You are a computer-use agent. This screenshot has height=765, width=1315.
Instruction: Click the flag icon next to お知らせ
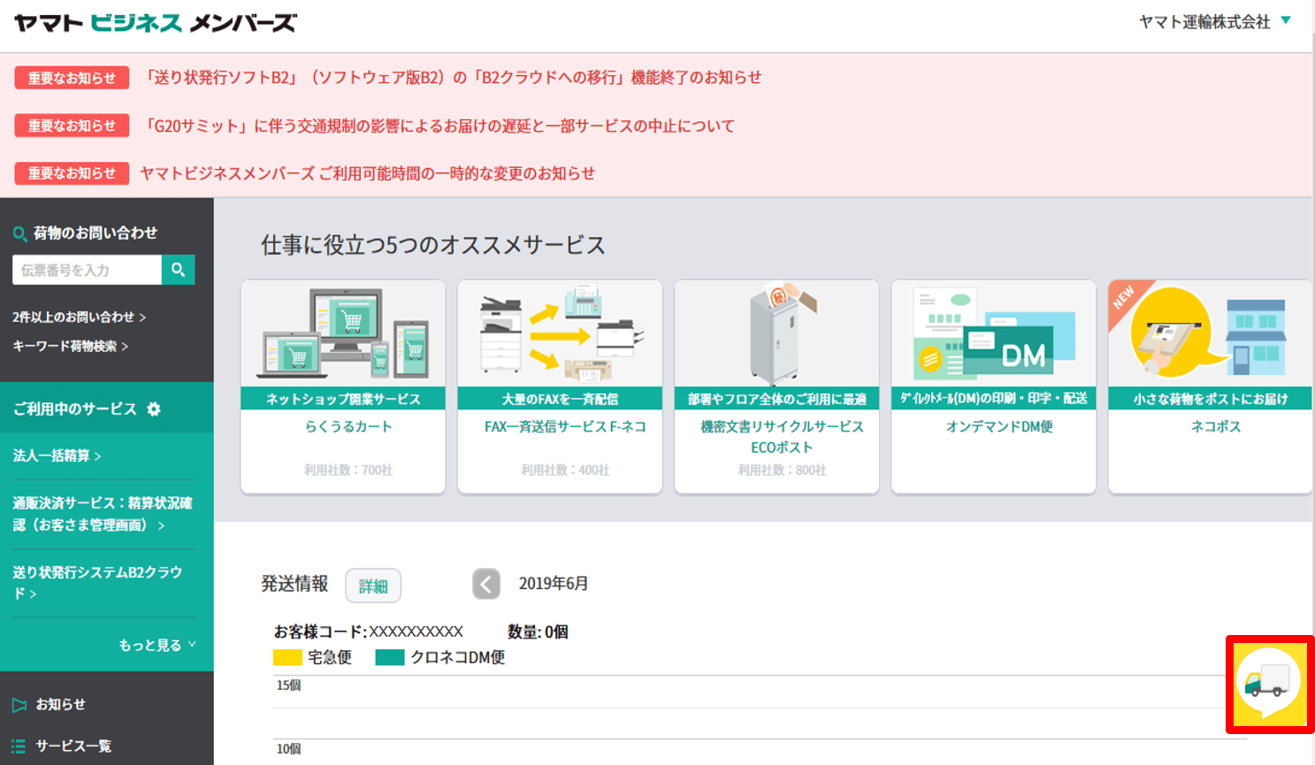[19, 705]
